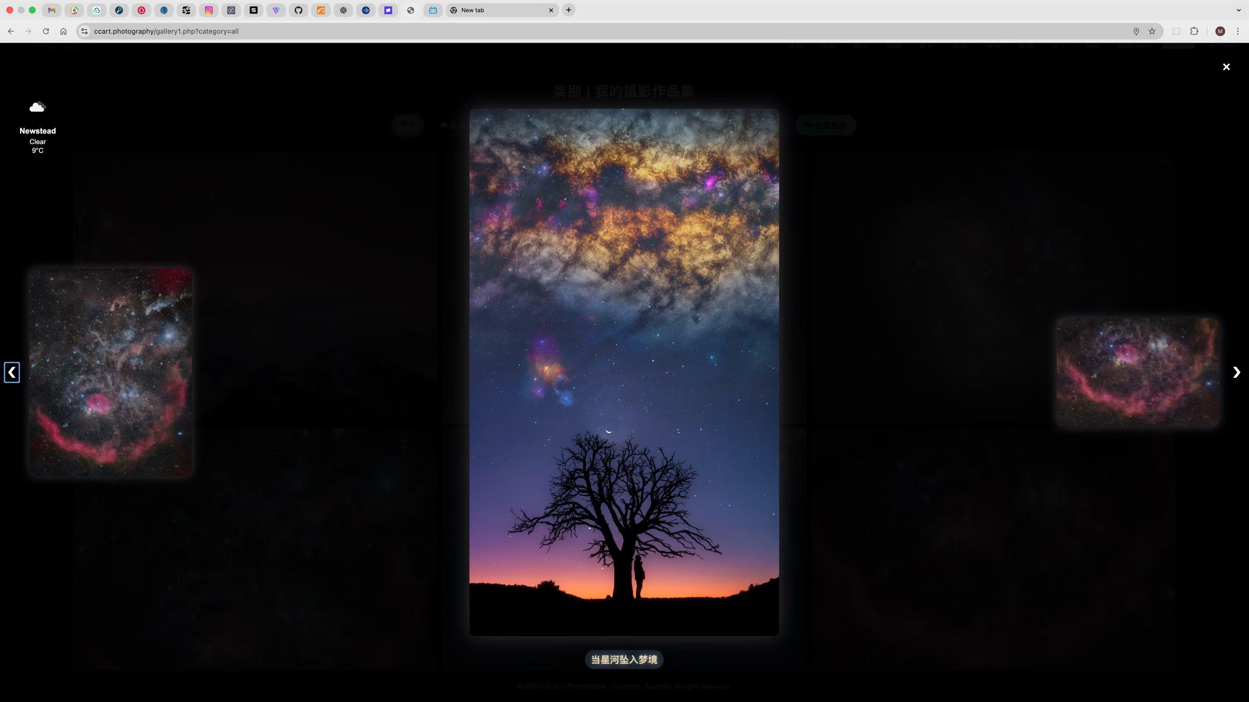Click the cloud weather icon above Newstead
The image size is (1249, 702).
pyautogui.click(x=37, y=107)
